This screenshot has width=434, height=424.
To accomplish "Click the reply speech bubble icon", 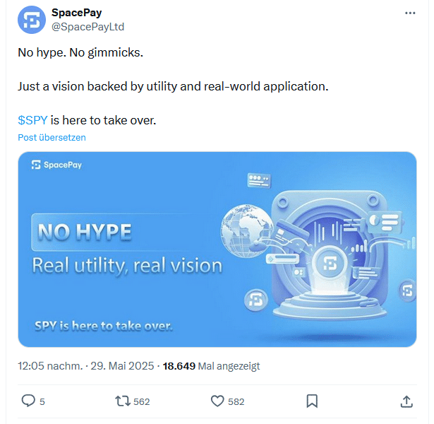I will 28,401.
